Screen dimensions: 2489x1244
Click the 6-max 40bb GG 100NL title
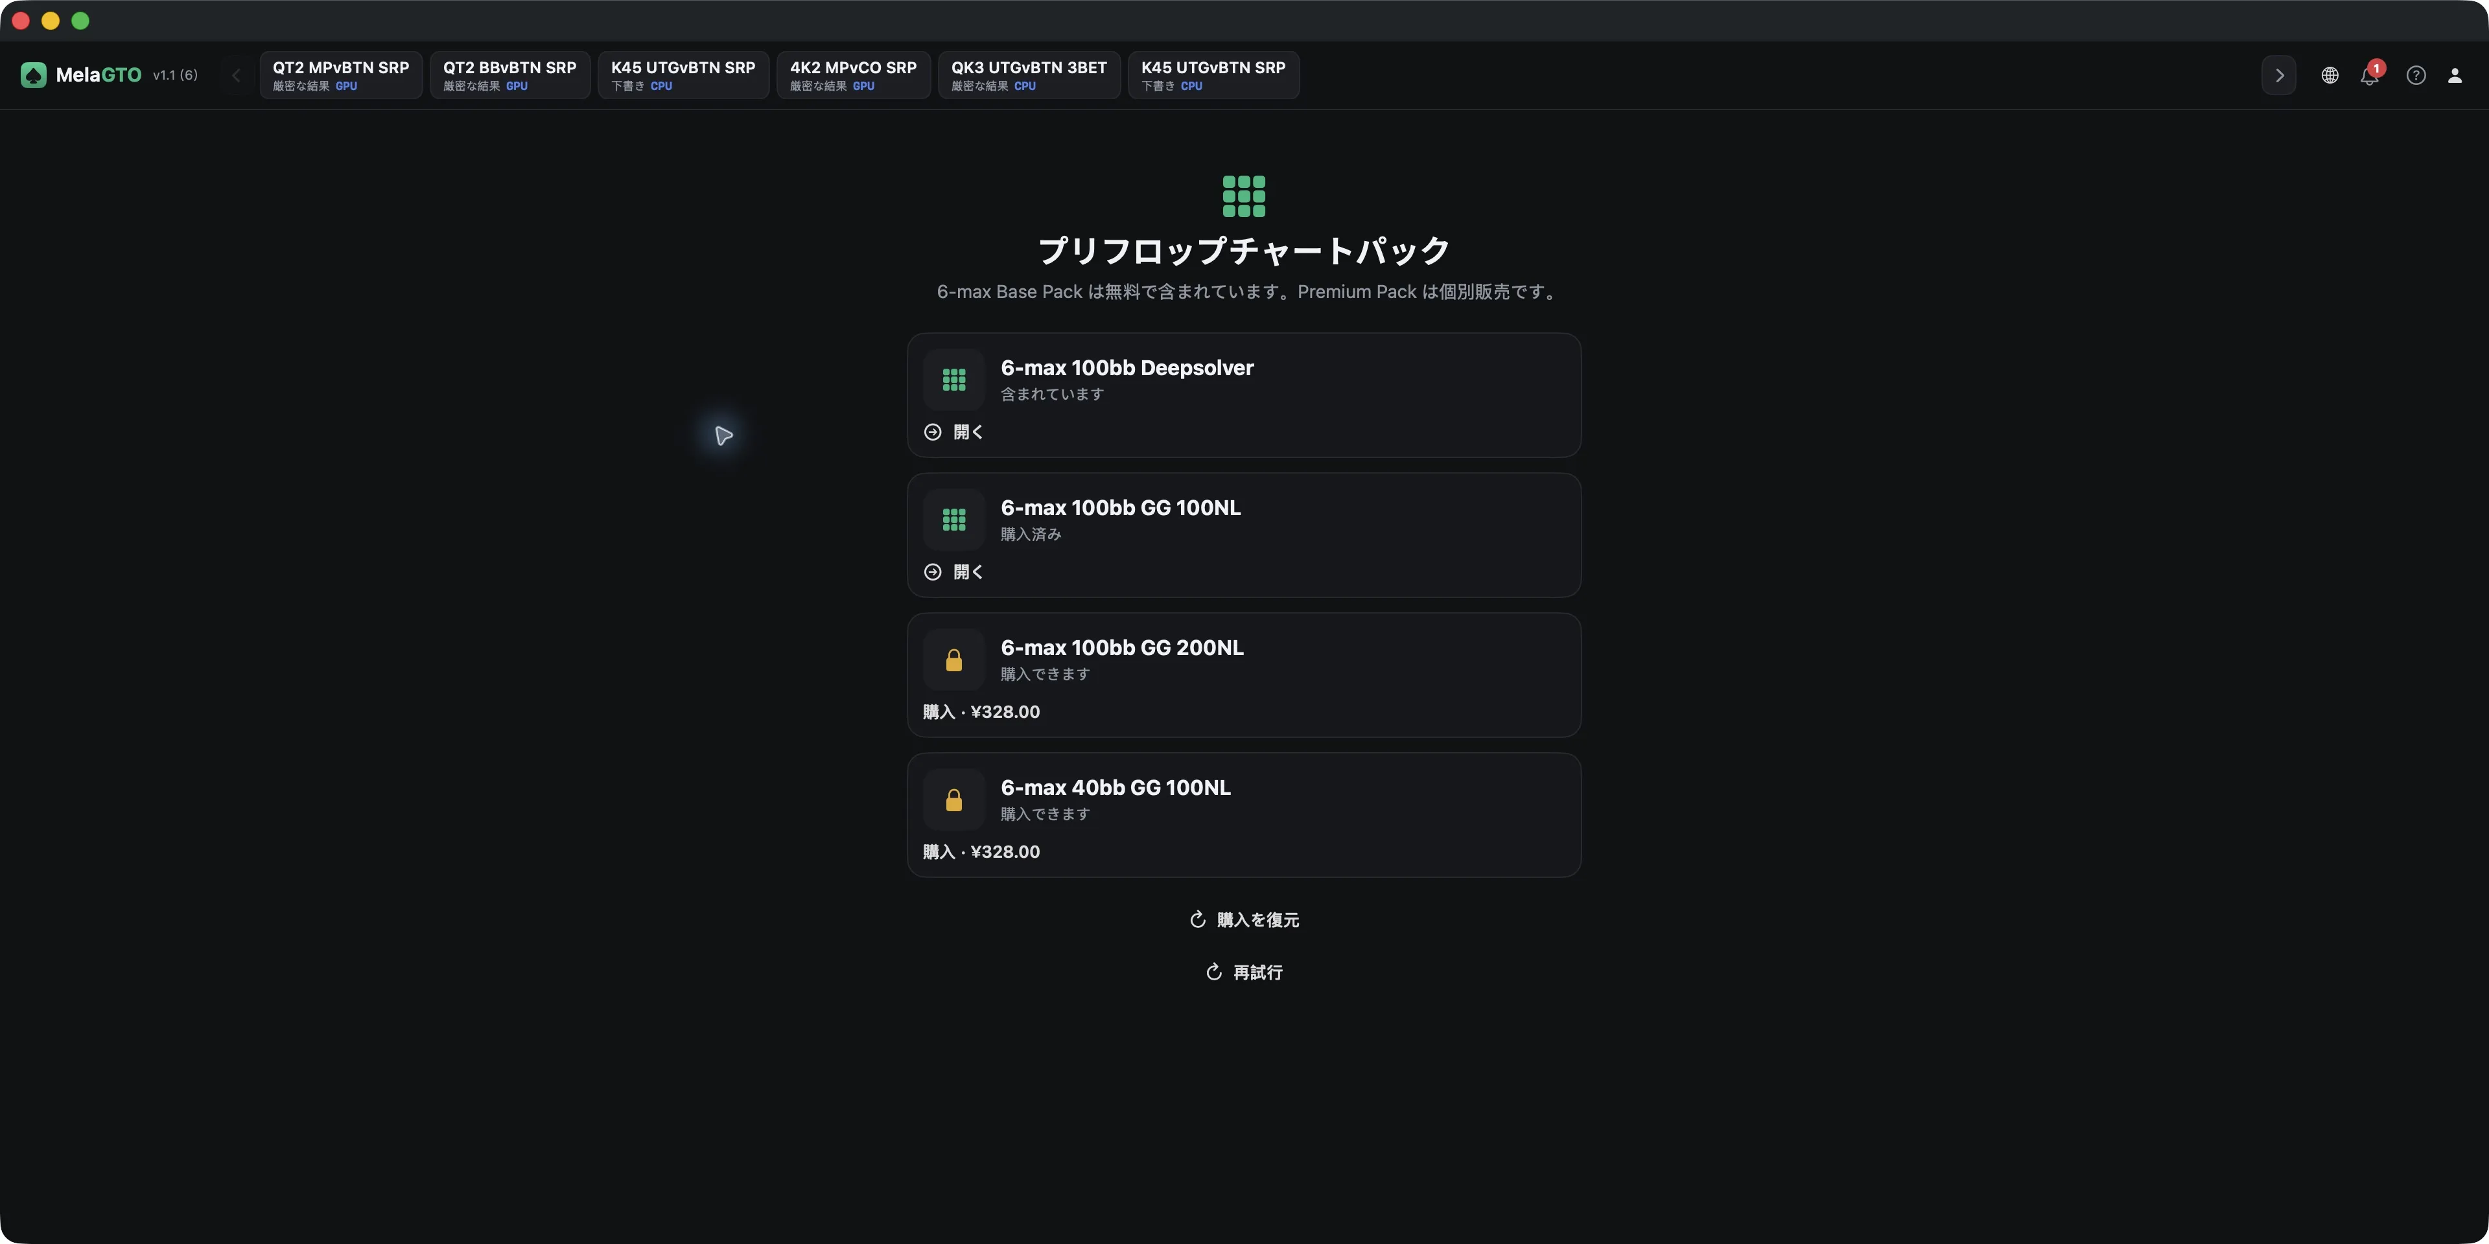pyautogui.click(x=1115, y=787)
